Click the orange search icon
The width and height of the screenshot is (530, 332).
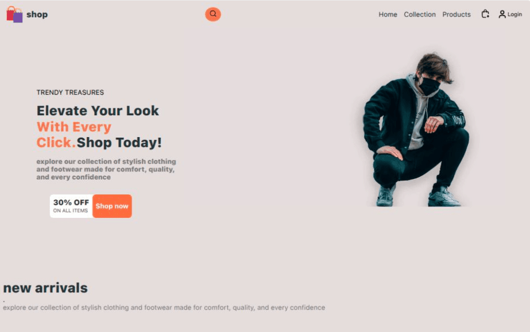(x=213, y=14)
